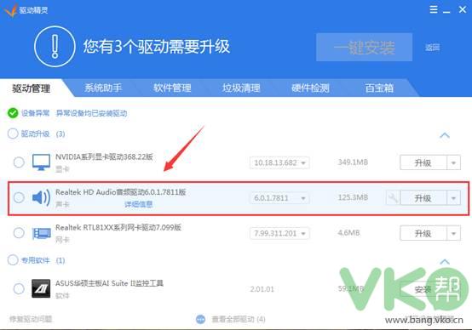Viewport: 472px width, 330px height.
Task: Click the 驱动精灵 logo icon
Action: tap(10, 10)
